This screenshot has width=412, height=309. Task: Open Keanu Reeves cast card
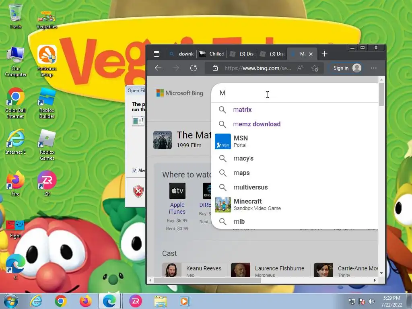pos(194,270)
